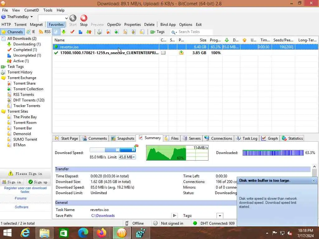319x239 pixels.
Task: Close the Disk write buffer notification
Action: [313, 180]
